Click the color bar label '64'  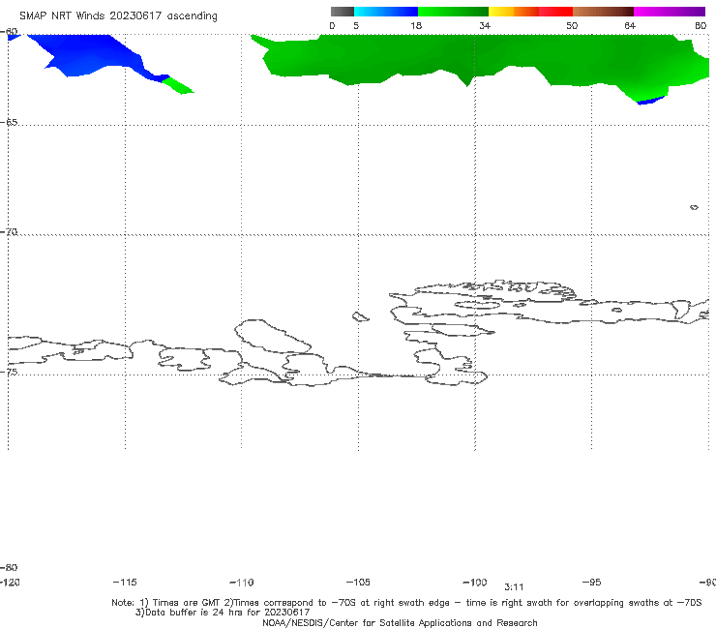[630, 26]
